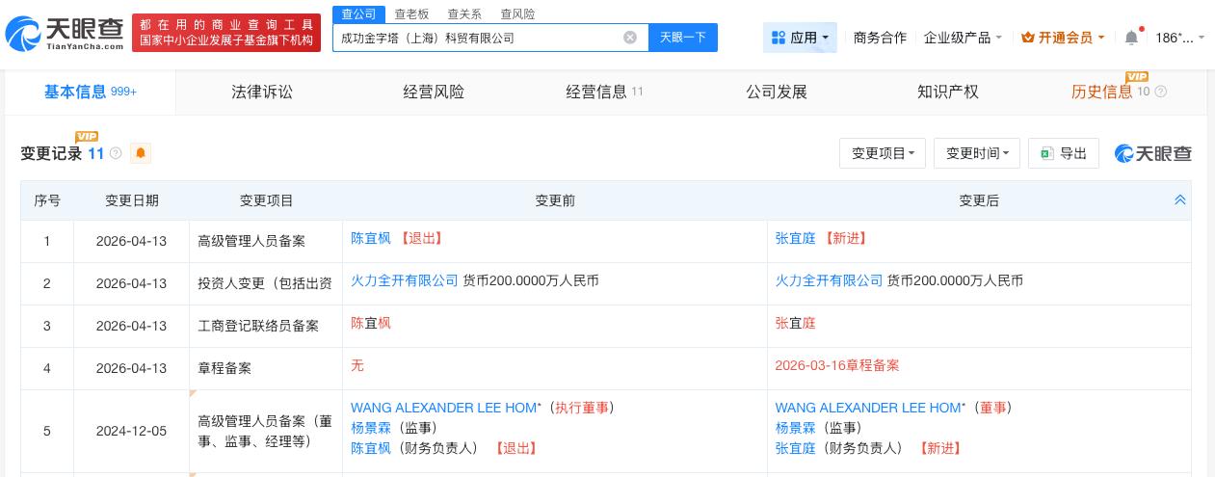
Task: Open the 商务合作 link
Action: coord(880,38)
